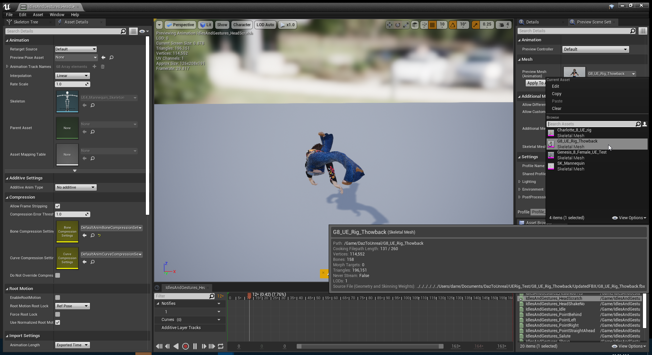The width and height of the screenshot is (652, 355).
Task: Open camera speed setting
Action: [504, 25]
